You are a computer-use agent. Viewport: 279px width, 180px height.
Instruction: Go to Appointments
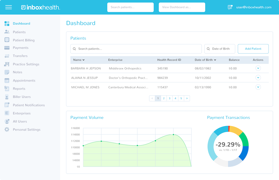24,81
